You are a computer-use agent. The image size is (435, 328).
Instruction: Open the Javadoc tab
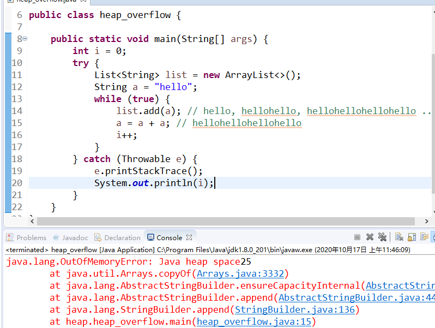click(x=75, y=238)
